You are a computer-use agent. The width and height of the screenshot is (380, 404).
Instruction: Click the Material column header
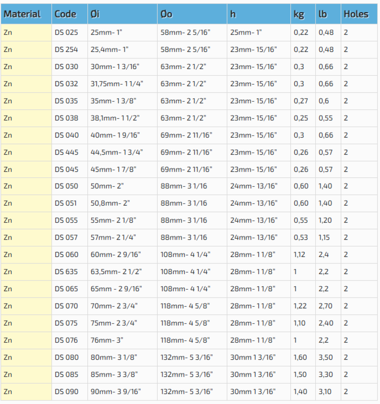click(22, 14)
